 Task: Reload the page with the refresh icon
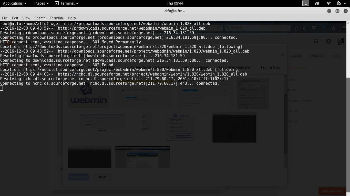click(219, 28)
